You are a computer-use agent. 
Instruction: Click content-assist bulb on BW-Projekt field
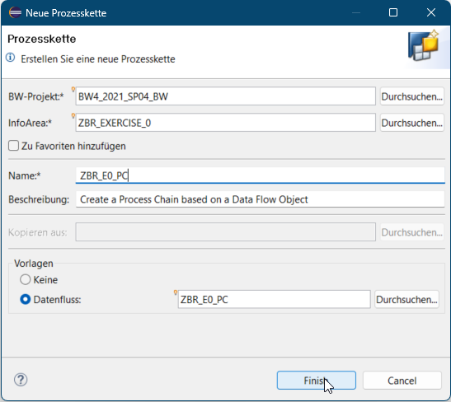coord(73,90)
